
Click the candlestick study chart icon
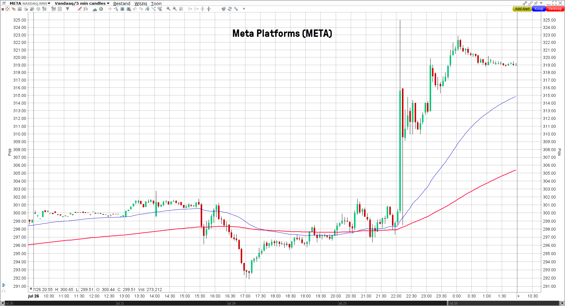pos(147,9)
